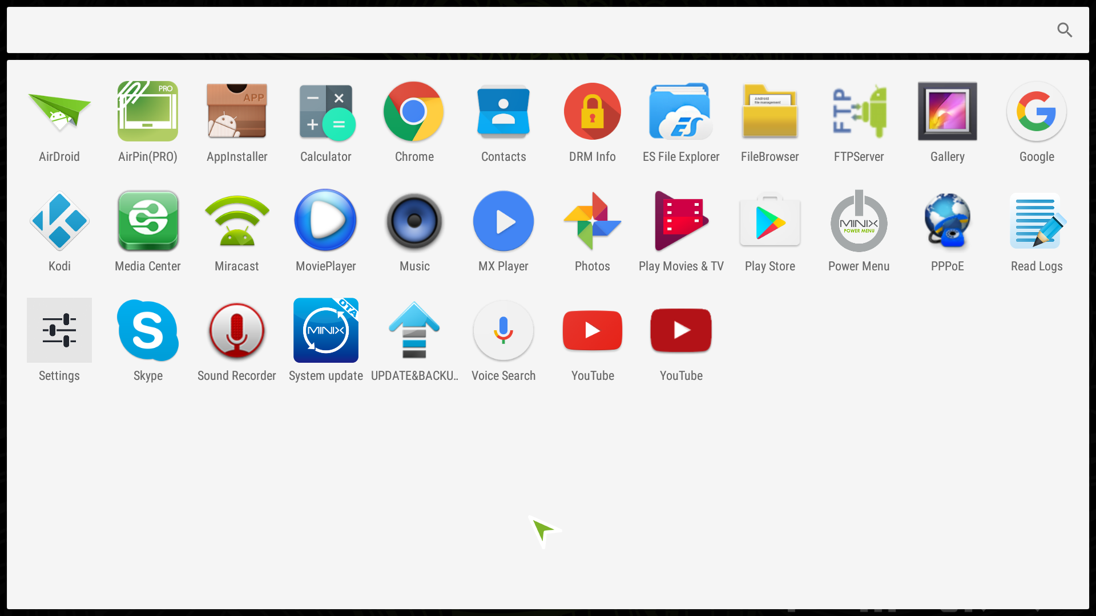
Task: Launch the Calculator app
Action: pyautogui.click(x=326, y=112)
